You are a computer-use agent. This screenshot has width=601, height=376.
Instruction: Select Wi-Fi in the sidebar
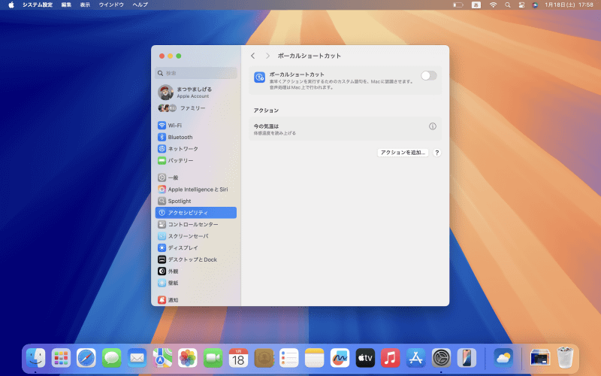[x=196, y=126]
